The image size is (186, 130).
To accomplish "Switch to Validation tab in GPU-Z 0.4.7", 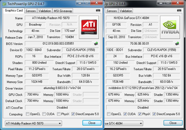I will click(x=45, y=11).
